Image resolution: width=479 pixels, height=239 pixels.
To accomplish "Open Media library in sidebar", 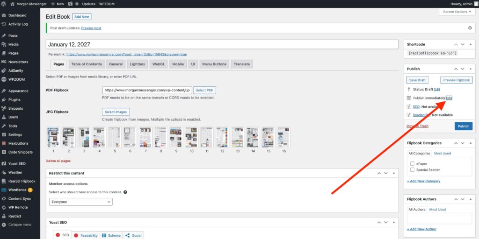I will tap(14, 44).
